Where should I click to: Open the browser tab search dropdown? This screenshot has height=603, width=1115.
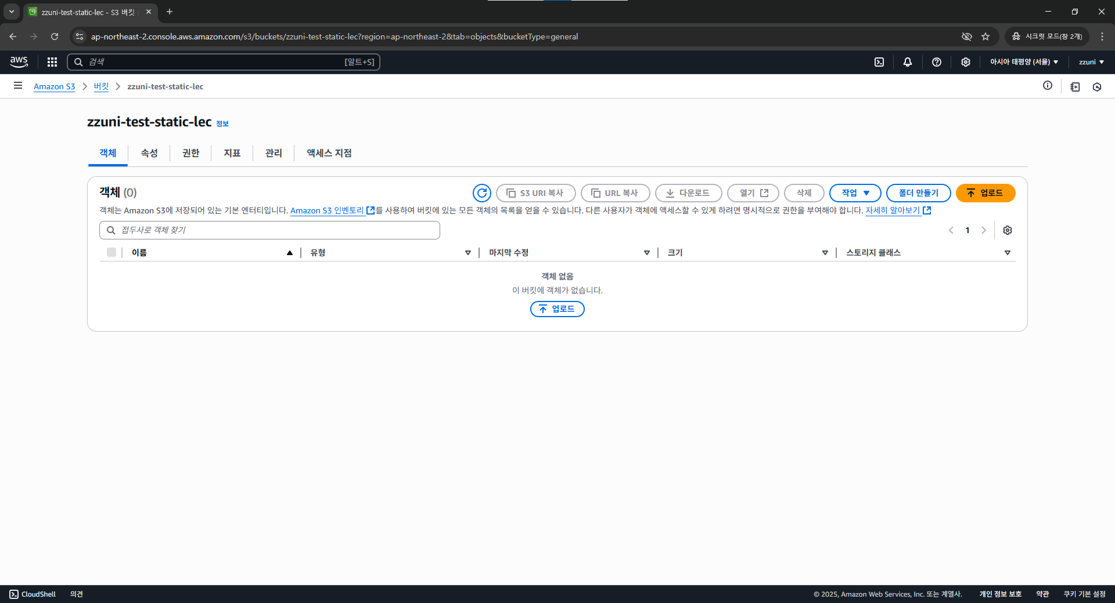12,12
